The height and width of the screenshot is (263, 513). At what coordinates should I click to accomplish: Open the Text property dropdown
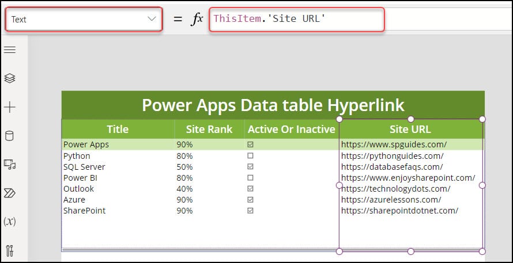pyautogui.click(x=84, y=19)
